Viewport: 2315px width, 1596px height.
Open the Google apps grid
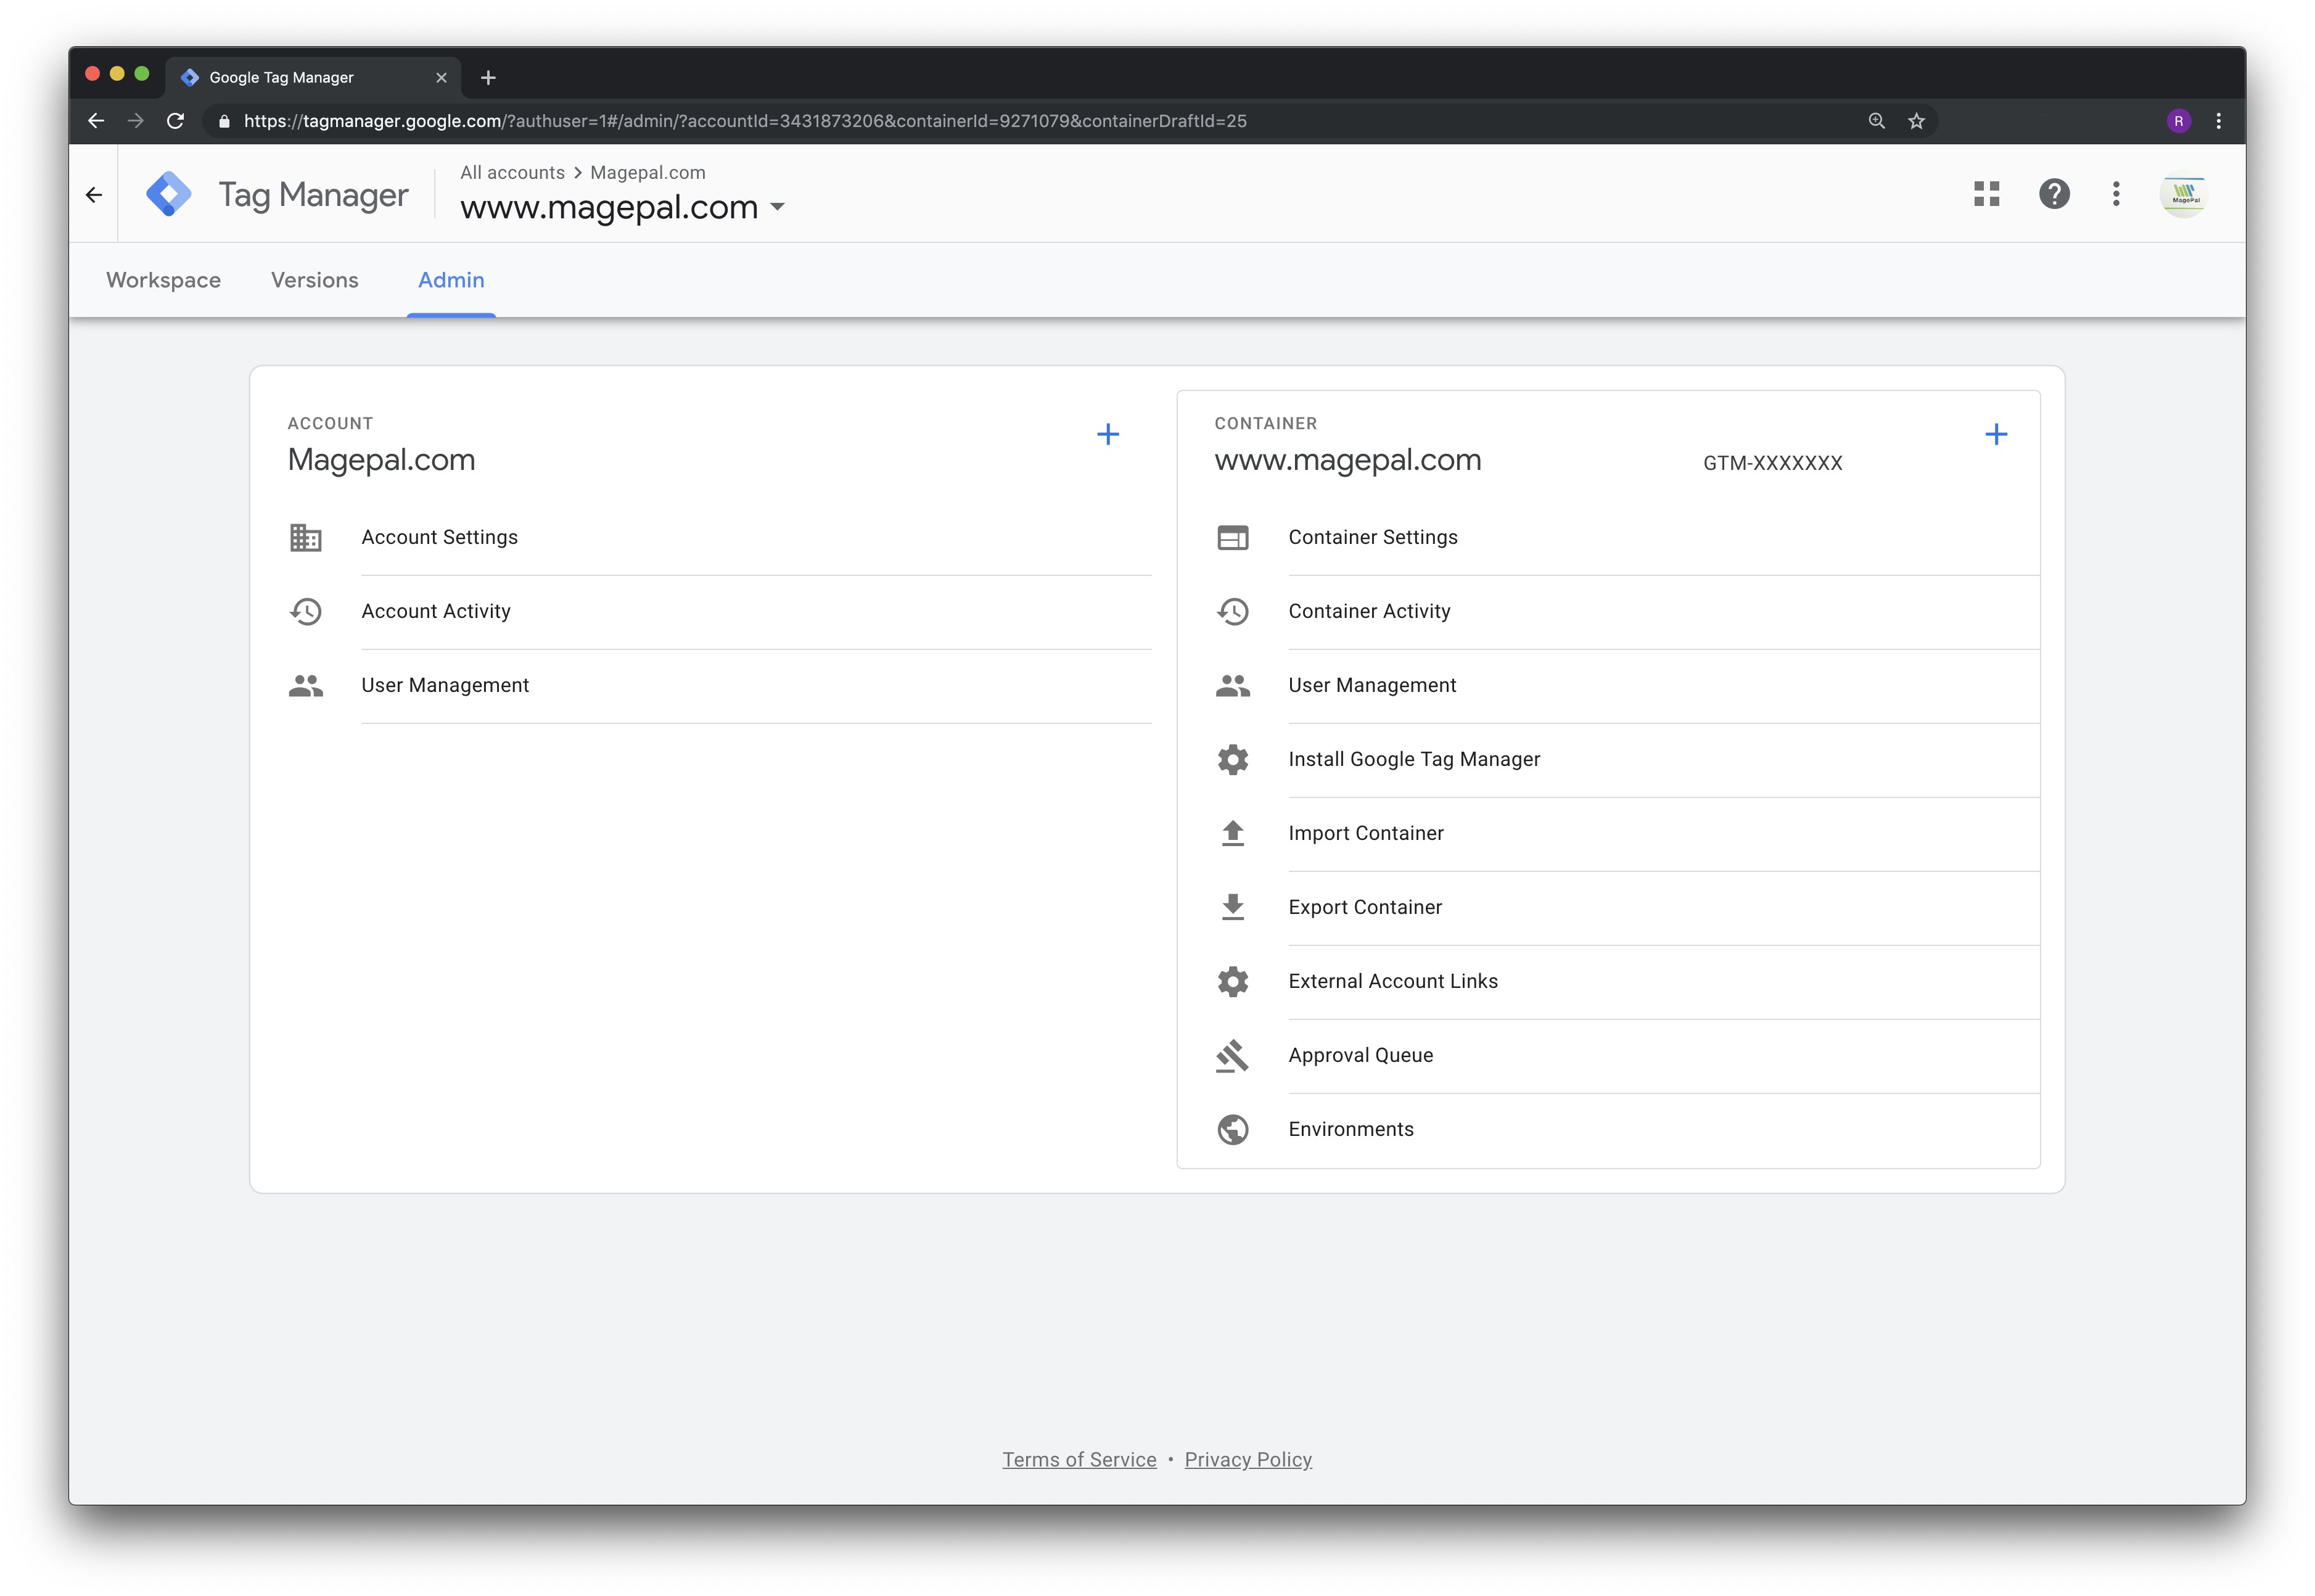[x=1986, y=194]
